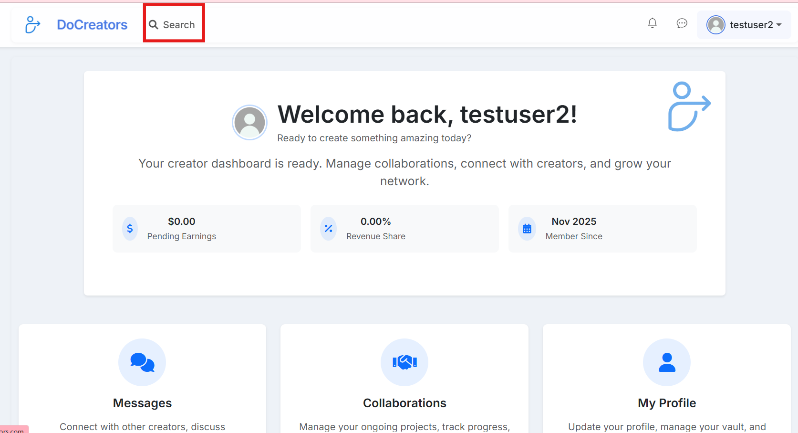Open the Messages card heading
Image resolution: width=798 pixels, height=433 pixels.
pos(142,403)
